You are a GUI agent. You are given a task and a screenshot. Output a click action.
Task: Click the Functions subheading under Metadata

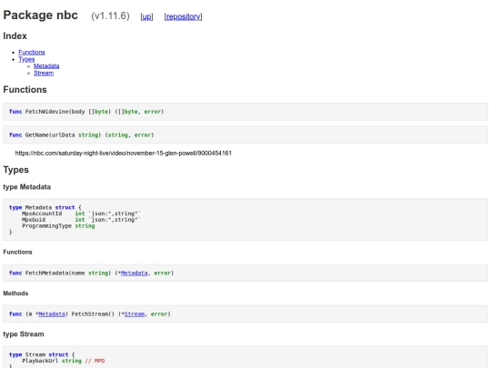tap(17, 252)
